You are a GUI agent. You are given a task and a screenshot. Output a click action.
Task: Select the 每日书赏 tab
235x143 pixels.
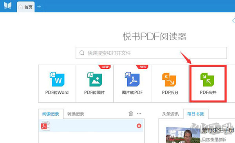point(195,114)
